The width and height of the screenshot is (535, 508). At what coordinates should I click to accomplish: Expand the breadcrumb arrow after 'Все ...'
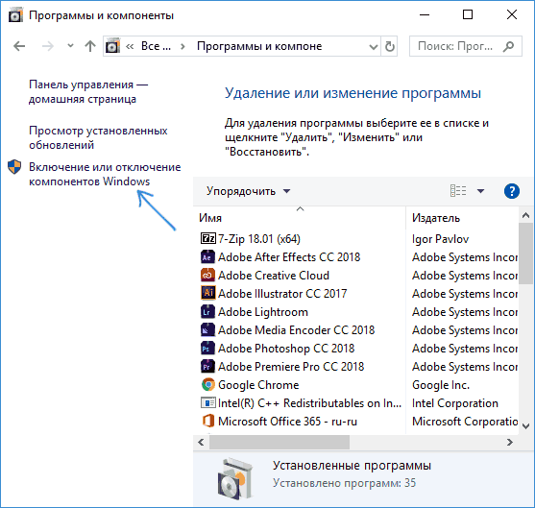pyautogui.click(x=182, y=46)
